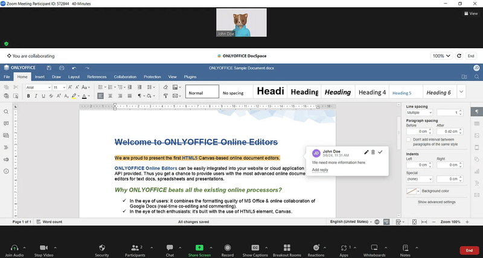This screenshot has height=258, width=483.
Task: Click the Print icon in ONLYOFFICE header
Action: [x=62, y=68]
